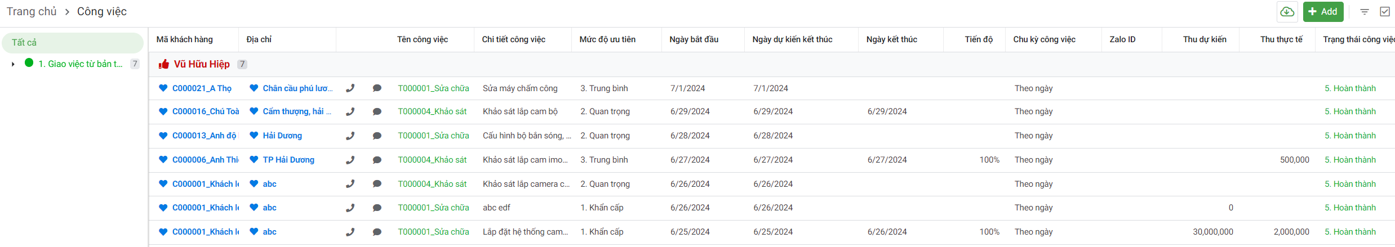Click phone icon in Hải Dương row

pos(350,136)
